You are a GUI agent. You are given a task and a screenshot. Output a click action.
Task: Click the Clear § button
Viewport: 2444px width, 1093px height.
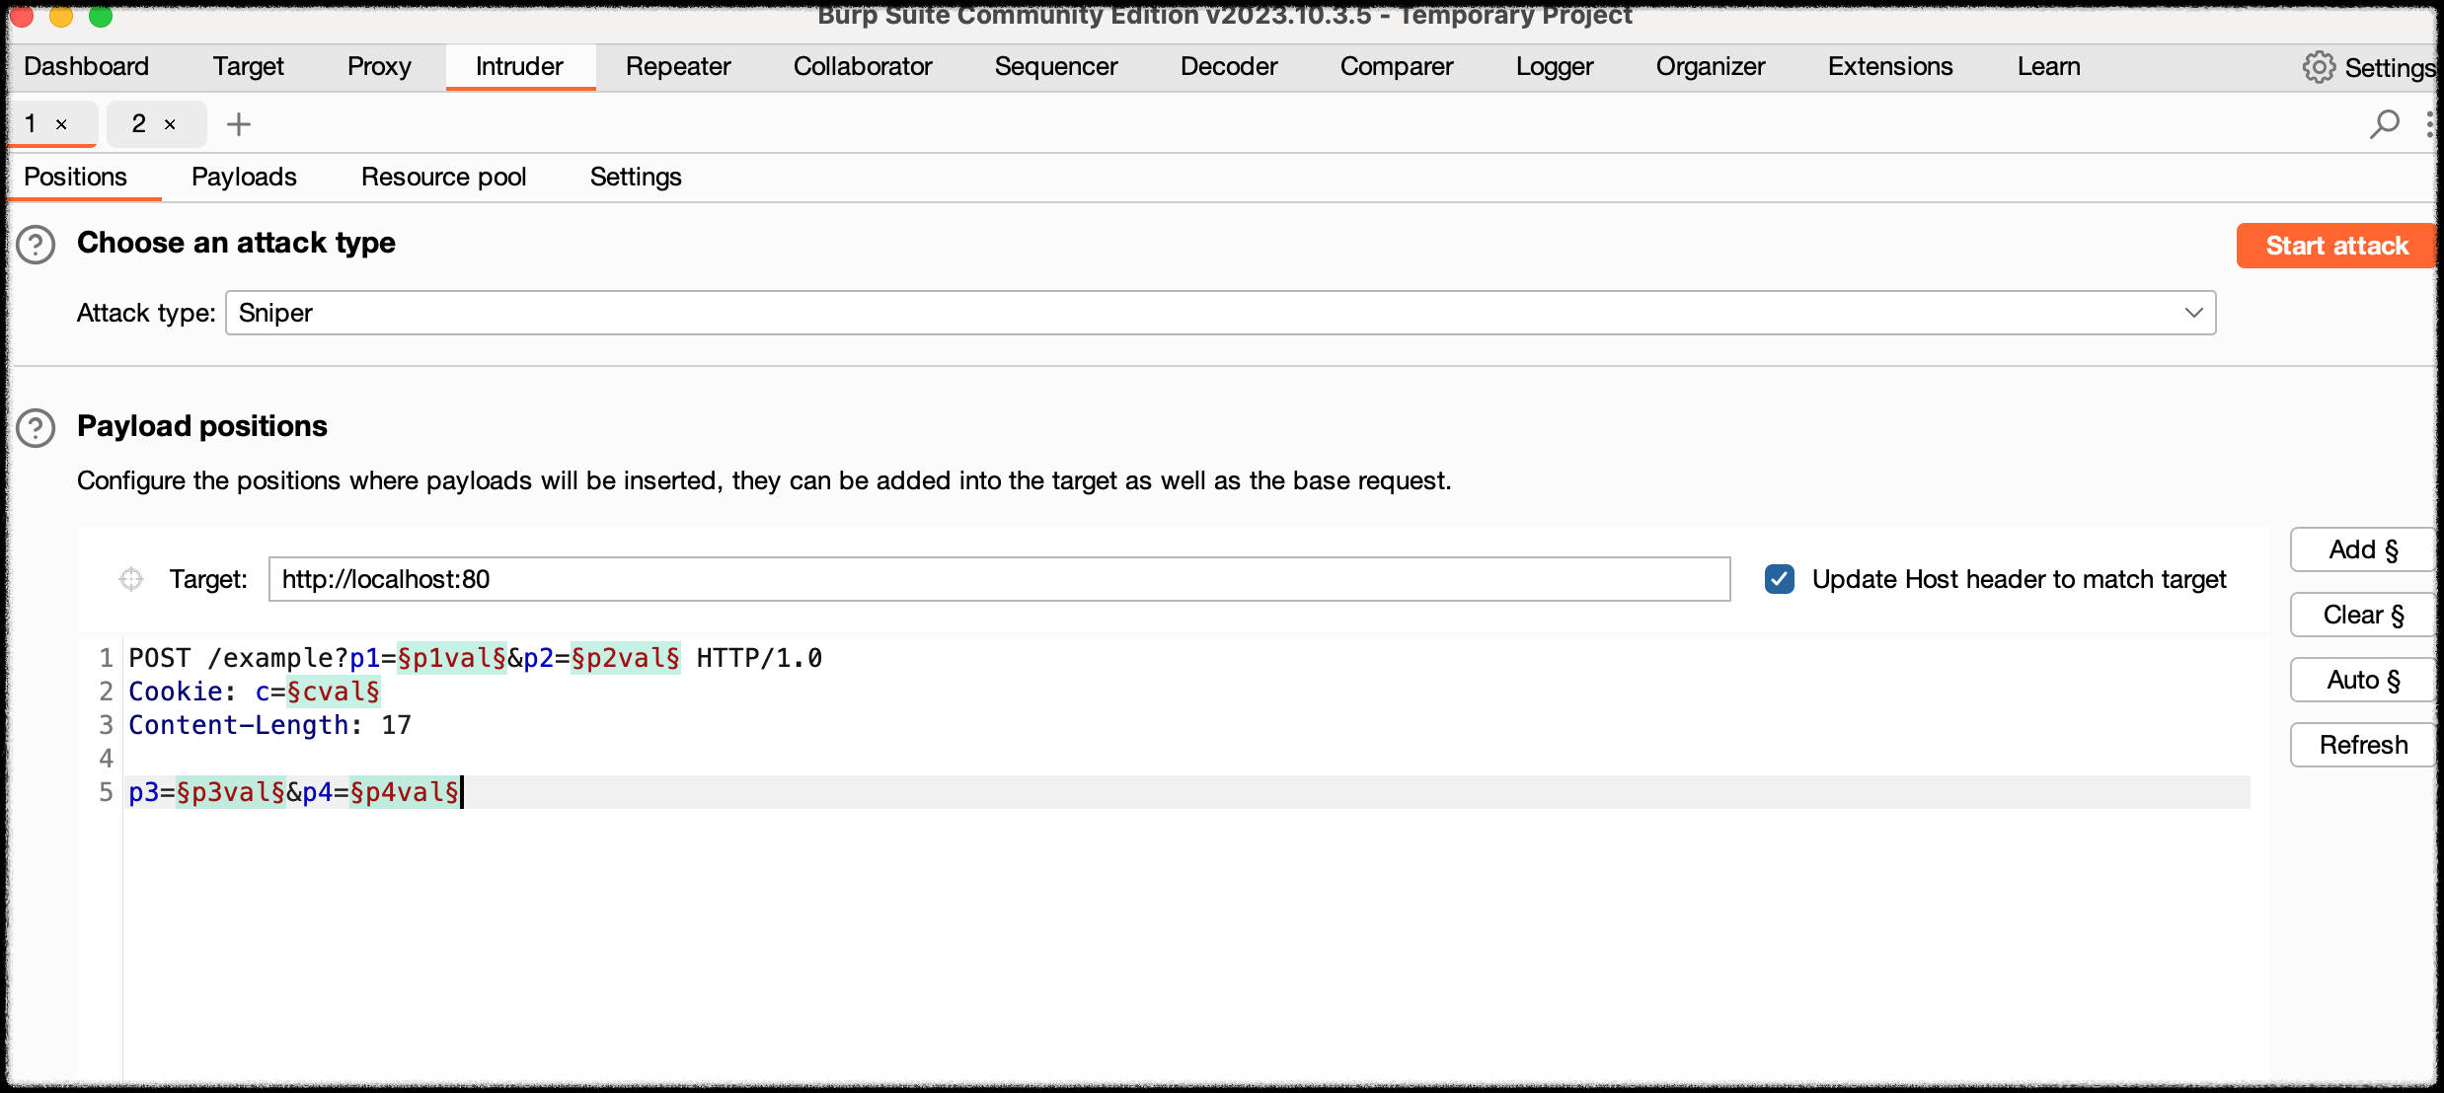click(2363, 615)
